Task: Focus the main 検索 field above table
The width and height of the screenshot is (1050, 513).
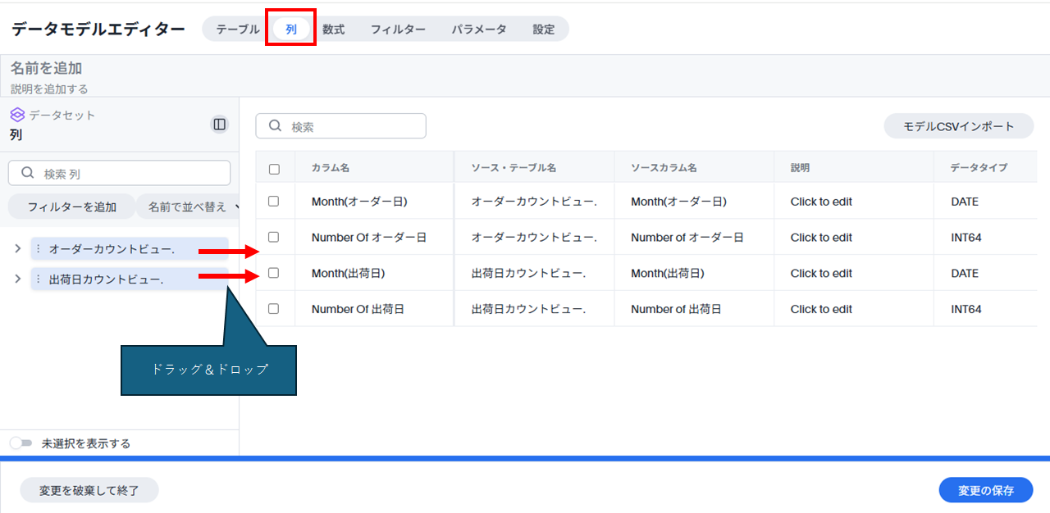Action: pos(341,126)
